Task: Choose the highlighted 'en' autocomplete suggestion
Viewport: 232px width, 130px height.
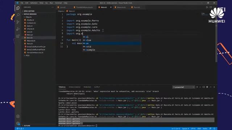Action: [x=112, y=43]
